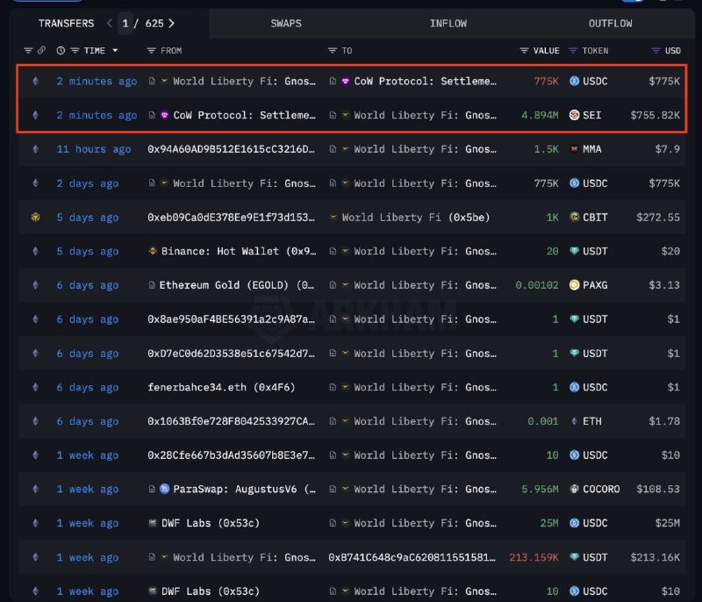702x602 pixels.
Task: Go to the next transfers page
Action: pyautogui.click(x=171, y=24)
